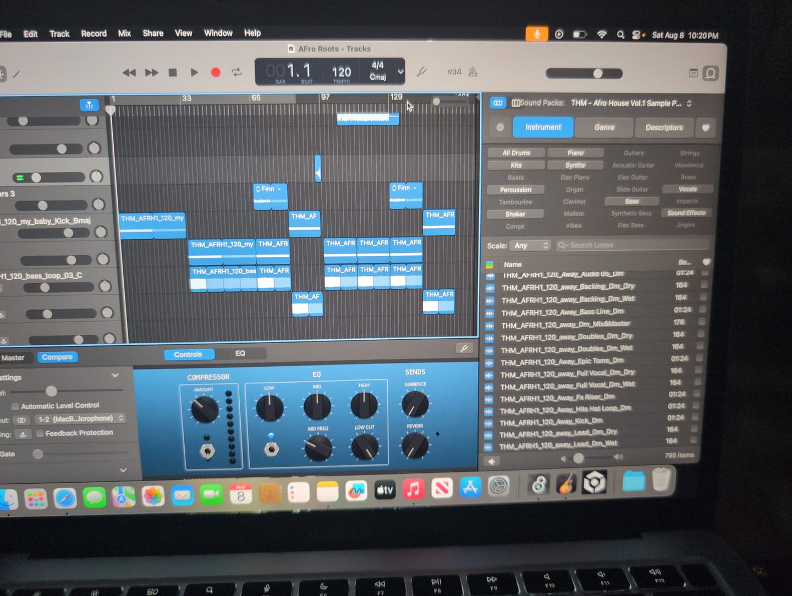Image resolution: width=792 pixels, height=596 pixels.
Task: Select loop THM_AFRH1_120_Away_Kick_Dm
Action: pyautogui.click(x=551, y=422)
